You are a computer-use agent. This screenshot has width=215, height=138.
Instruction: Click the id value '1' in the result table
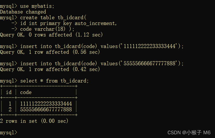(10, 103)
